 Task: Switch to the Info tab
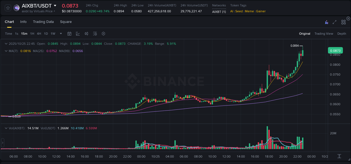23,22
